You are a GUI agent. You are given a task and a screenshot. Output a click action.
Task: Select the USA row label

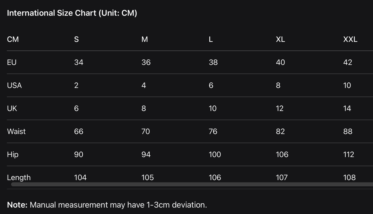(14, 85)
